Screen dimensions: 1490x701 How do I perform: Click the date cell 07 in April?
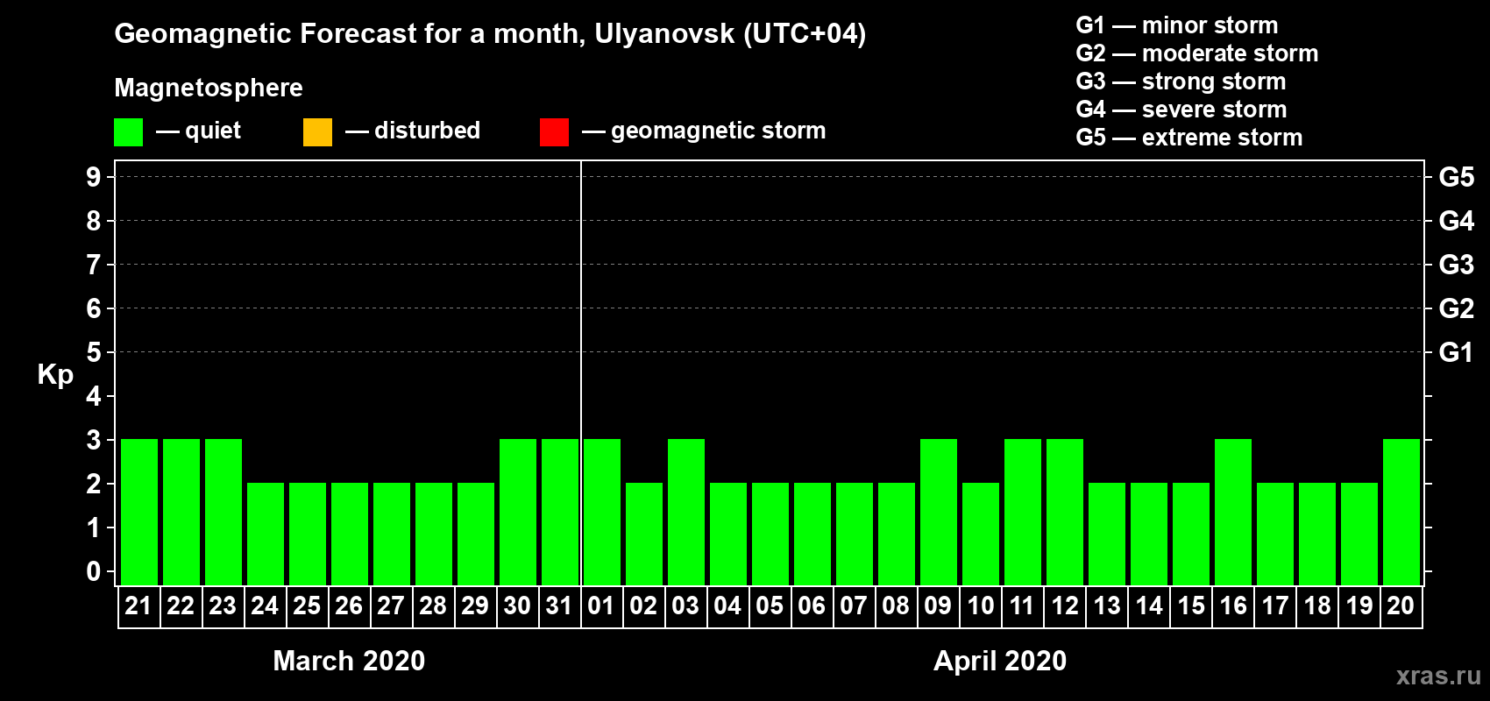[855, 606]
